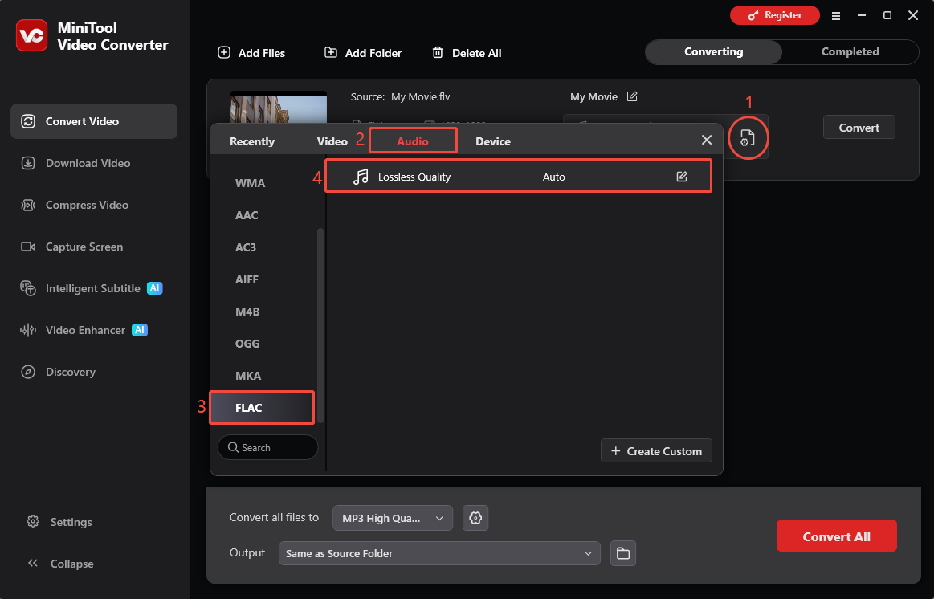Click the format Search field

(x=268, y=447)
